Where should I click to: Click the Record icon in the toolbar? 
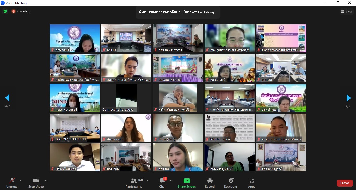coord(210,181)
